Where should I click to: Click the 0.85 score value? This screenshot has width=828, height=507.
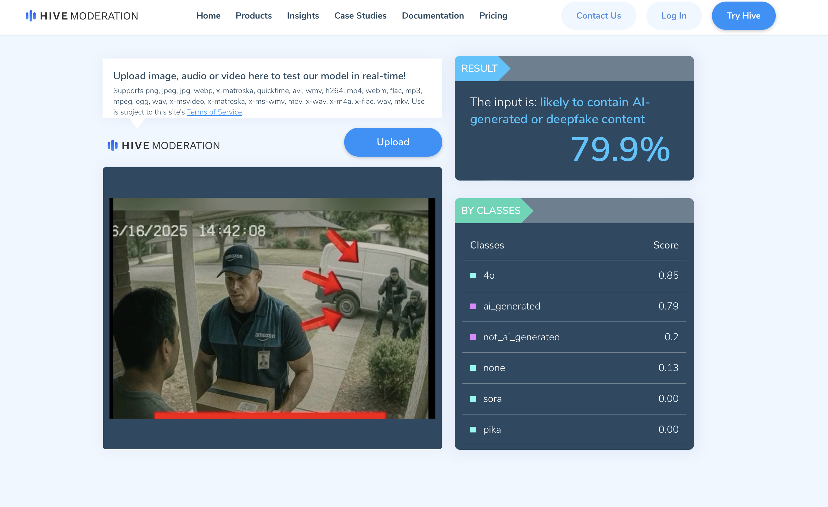668,276
